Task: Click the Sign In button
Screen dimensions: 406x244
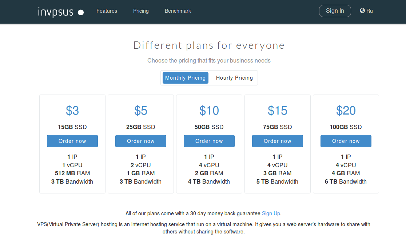Action: pyautogui.click(x=335, y=11)
